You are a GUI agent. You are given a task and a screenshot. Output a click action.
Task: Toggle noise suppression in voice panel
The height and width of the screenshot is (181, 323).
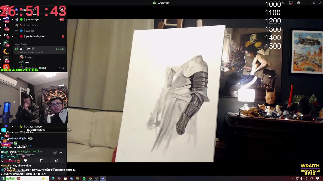click(x=55, y=153)
